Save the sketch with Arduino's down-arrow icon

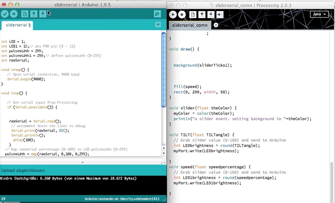pos(43,14)
